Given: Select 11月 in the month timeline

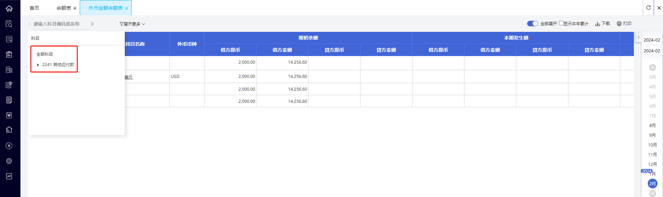Looking at the screenshot, I should click(653, 154).
